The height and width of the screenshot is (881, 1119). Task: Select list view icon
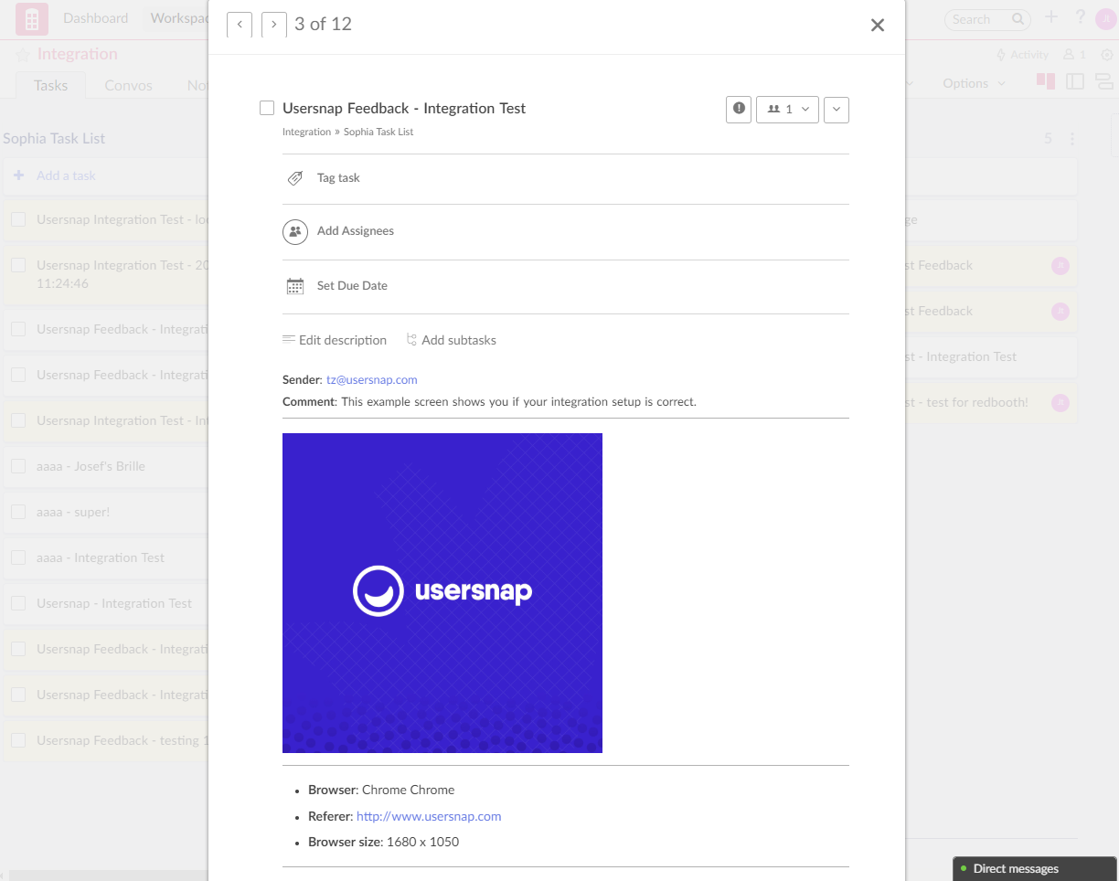point(1104,81)
